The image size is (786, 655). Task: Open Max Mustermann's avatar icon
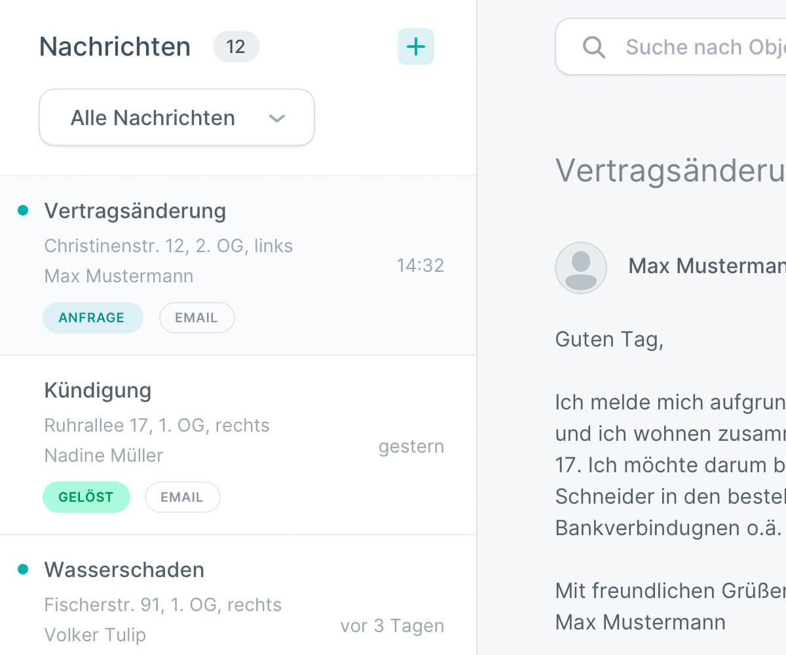(x=581, y=267)
